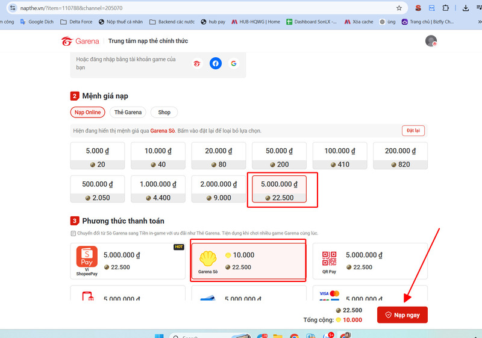The width and height of the screenshot is (482, 338).
Task: Log in with Google icon
Action: [x=234, y=64]
